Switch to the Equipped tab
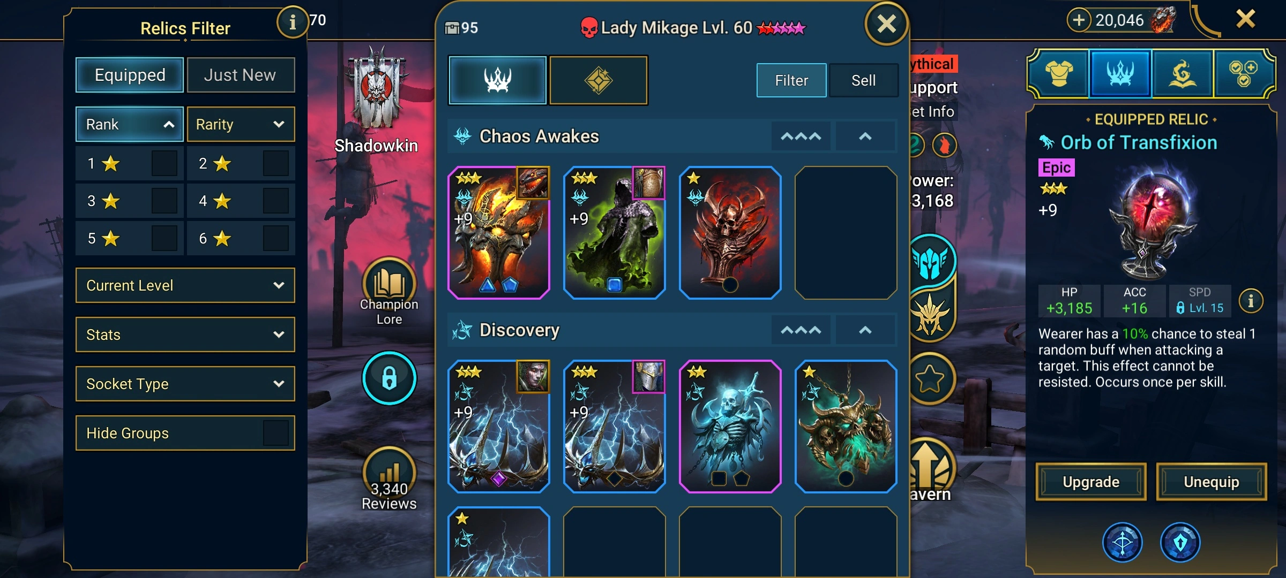The height and width of the screenshot is (578, 1286). pos(130,75)
